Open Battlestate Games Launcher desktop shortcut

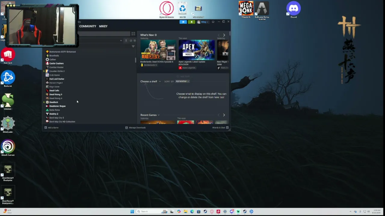[x=262, y=10]
